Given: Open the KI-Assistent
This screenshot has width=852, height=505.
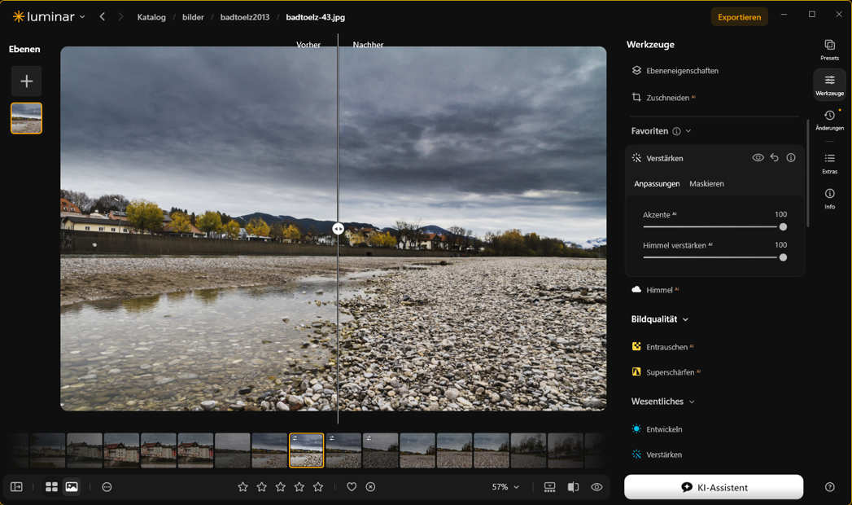Looking at the screenshot, I should tap(714, 487).
